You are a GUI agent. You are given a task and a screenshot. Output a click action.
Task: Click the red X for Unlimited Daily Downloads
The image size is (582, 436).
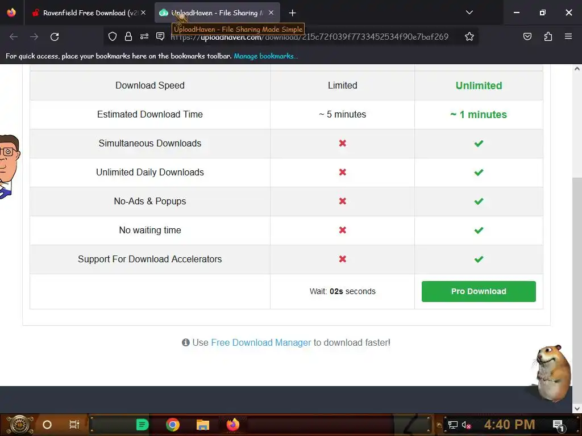pyautogui.click(x=343, y=172)
